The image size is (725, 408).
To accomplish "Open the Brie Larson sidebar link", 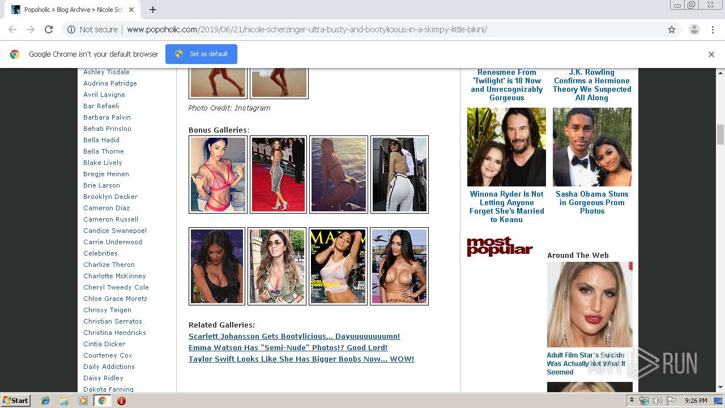I will click(101, 185).
